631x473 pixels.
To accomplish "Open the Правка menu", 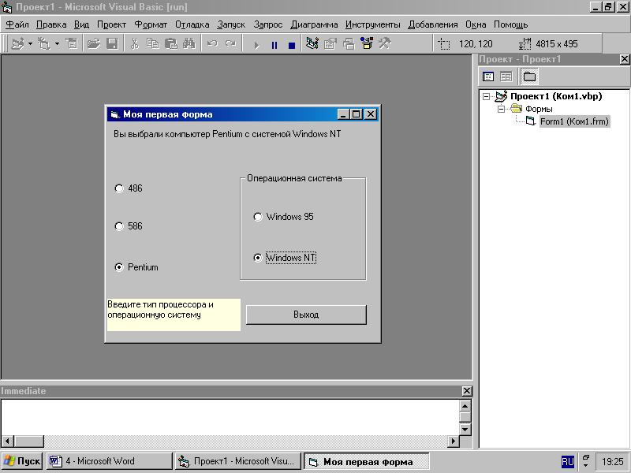I will click(x=51, y=24).
